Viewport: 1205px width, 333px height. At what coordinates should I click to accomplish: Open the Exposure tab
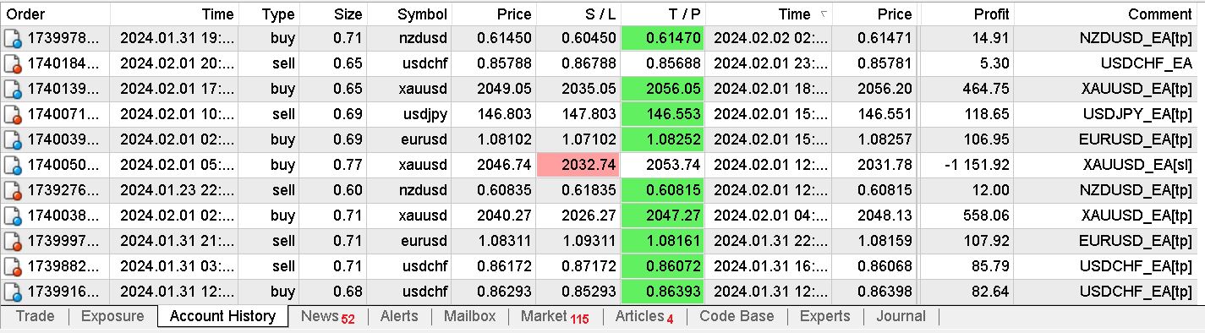click(112, 316)
